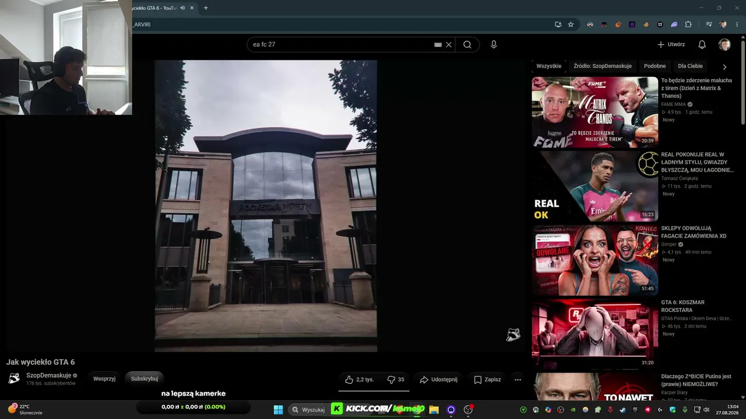
Task: Select the Źródło: SzopDemaskuje filter chip
Action: (603, 66)
